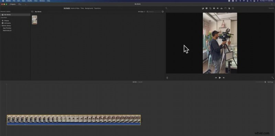Click Reset All button above viewer
The image size is (275, 136).
click(x=271, y=8)
